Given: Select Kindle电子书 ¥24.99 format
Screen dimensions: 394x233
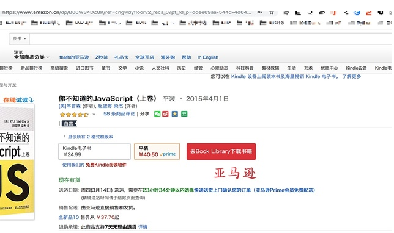Looking at the screenshot, I should 94,151.
